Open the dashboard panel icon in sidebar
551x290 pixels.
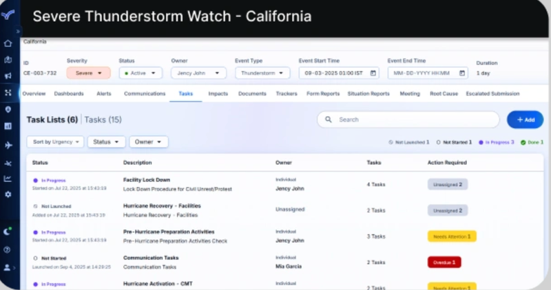click(x=8, y=126)
